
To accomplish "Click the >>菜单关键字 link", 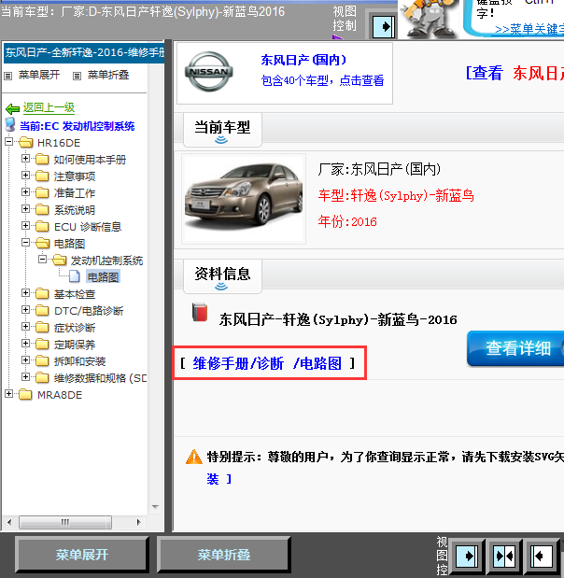I will [529, 29].
